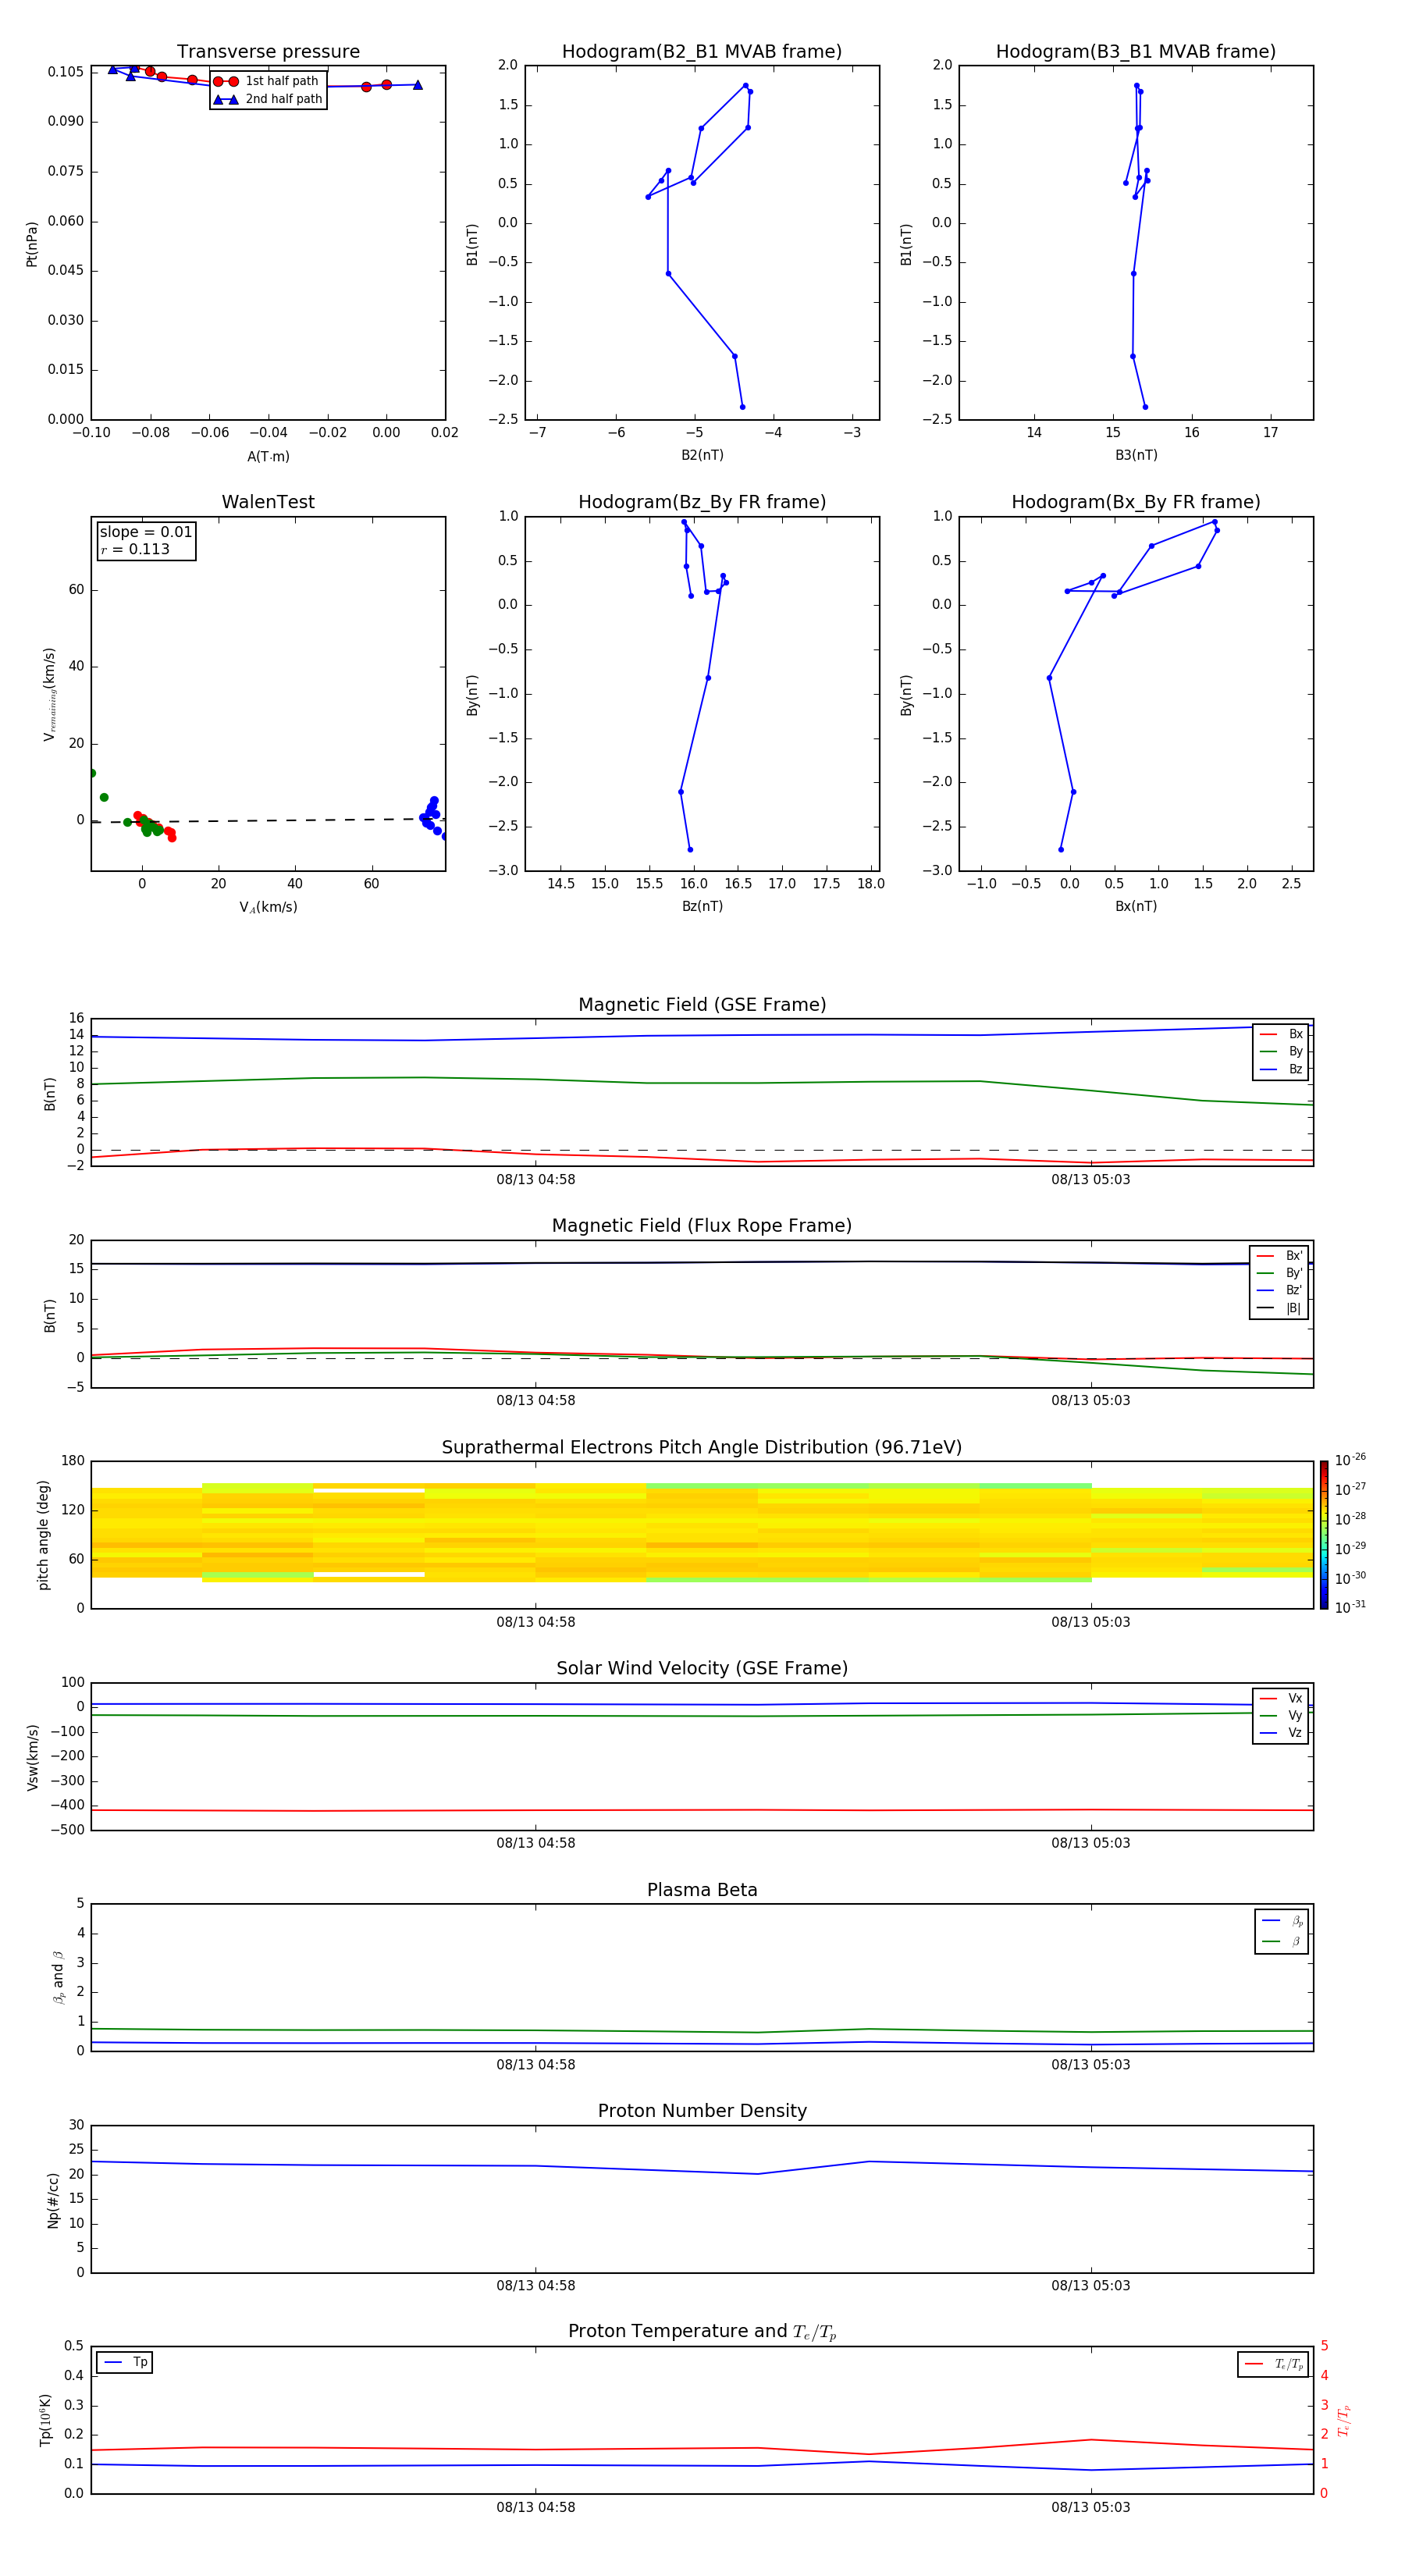The width and height of the screenshot is (1405, 2576).
Task: Click 'Vsw(km/s)' axis label
Action: point(32,1757)
